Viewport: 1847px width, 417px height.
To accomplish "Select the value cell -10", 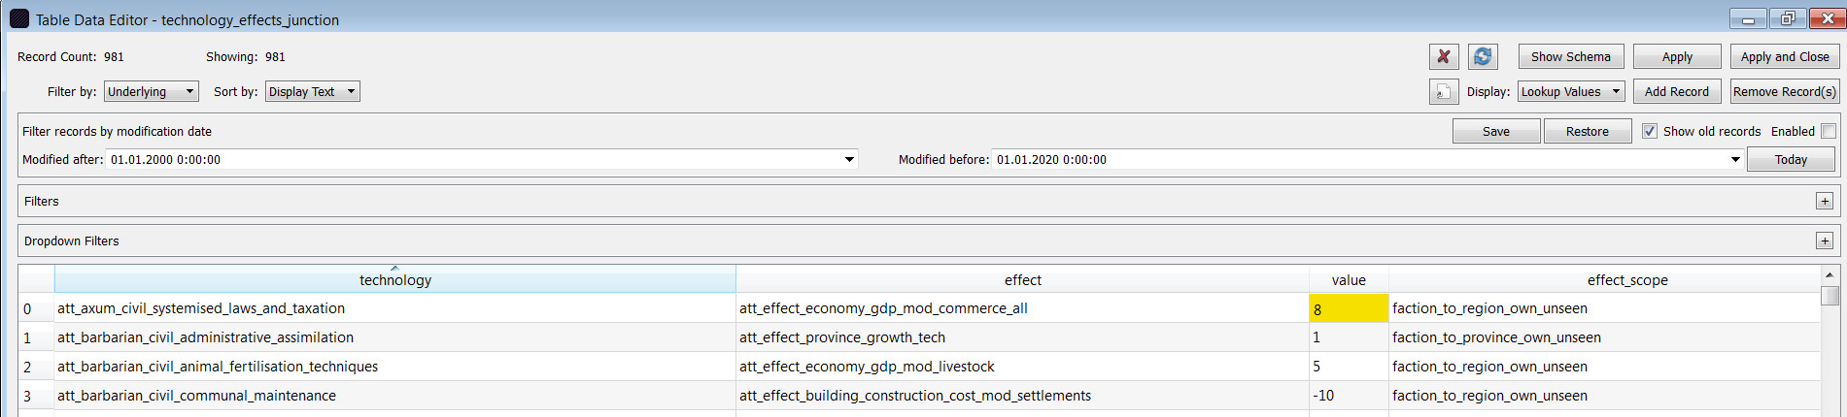I will pyautogui.click(x=1349, y=396).
